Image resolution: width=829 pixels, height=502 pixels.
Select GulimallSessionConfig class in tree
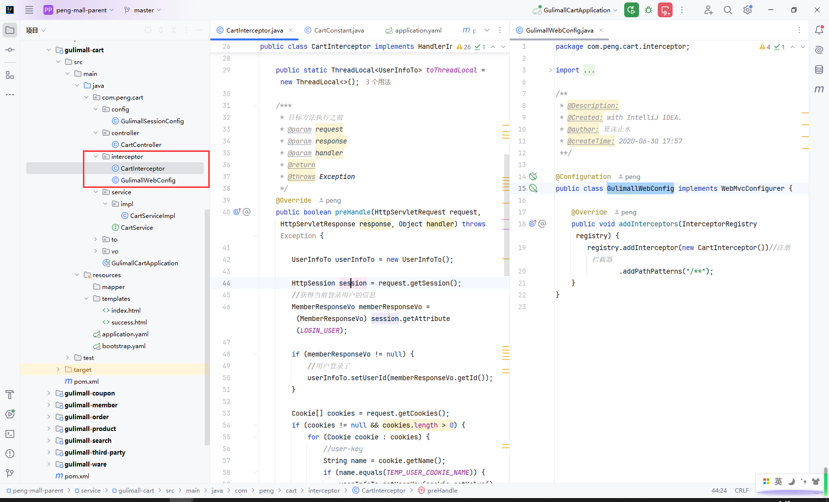152,121
